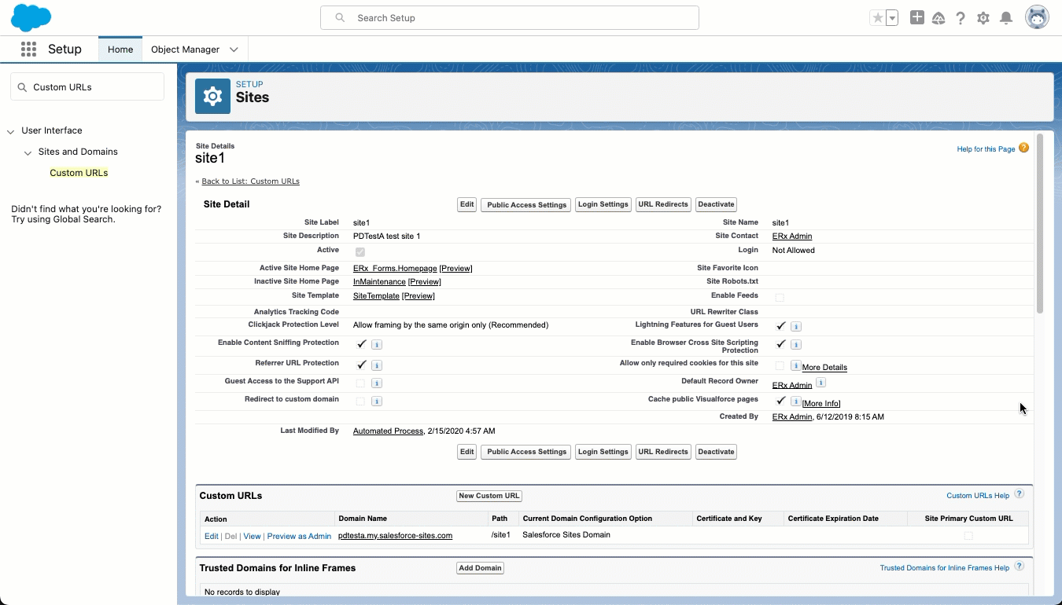Click the Search Setup input field
Image resolution: width=1062 pixels, height=605 pixels.
click(510, 18)
